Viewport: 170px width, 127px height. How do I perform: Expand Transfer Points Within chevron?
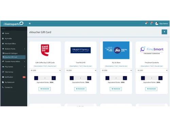pyautogui.click(x=24, y=61)
